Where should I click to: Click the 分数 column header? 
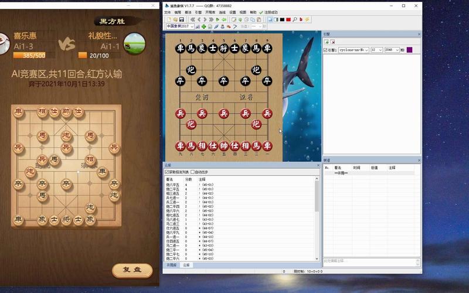(x=188, y=179)
